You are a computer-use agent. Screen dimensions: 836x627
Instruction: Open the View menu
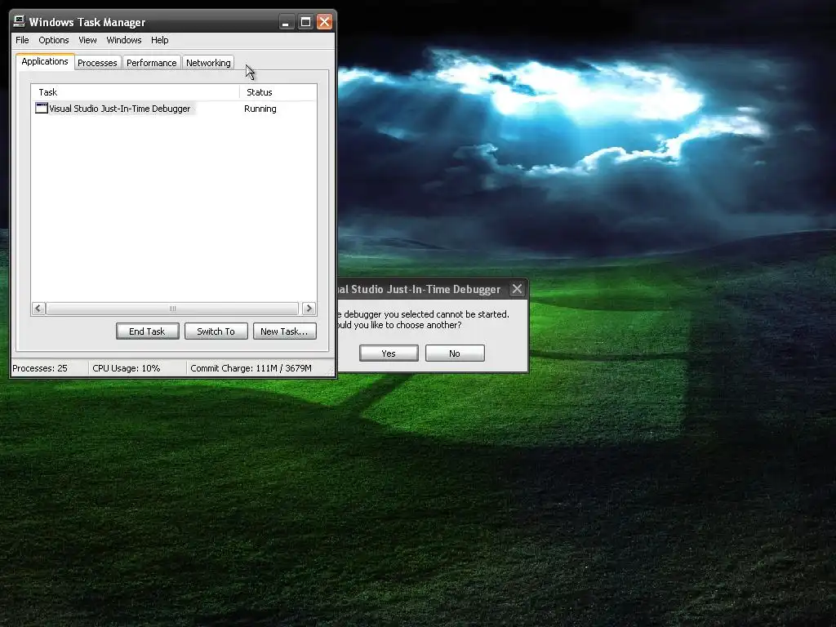pyautogui.click(x=87, y=40)
